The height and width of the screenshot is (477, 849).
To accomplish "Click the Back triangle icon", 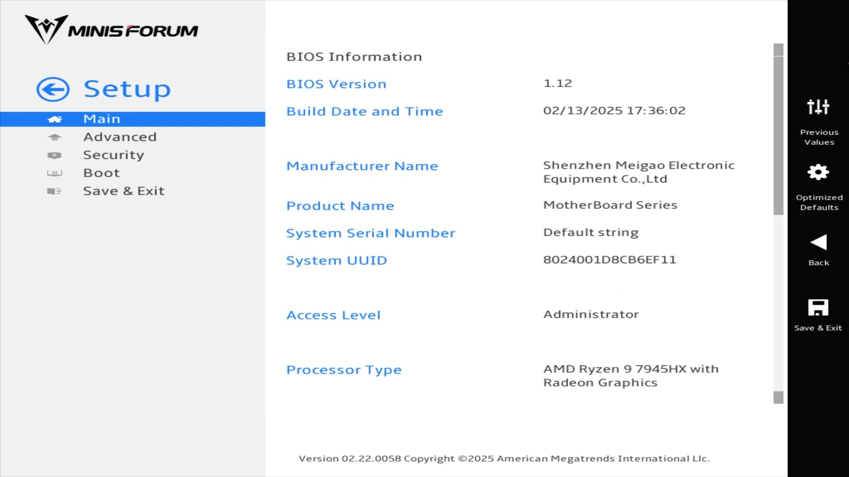I will click(818, 242).
